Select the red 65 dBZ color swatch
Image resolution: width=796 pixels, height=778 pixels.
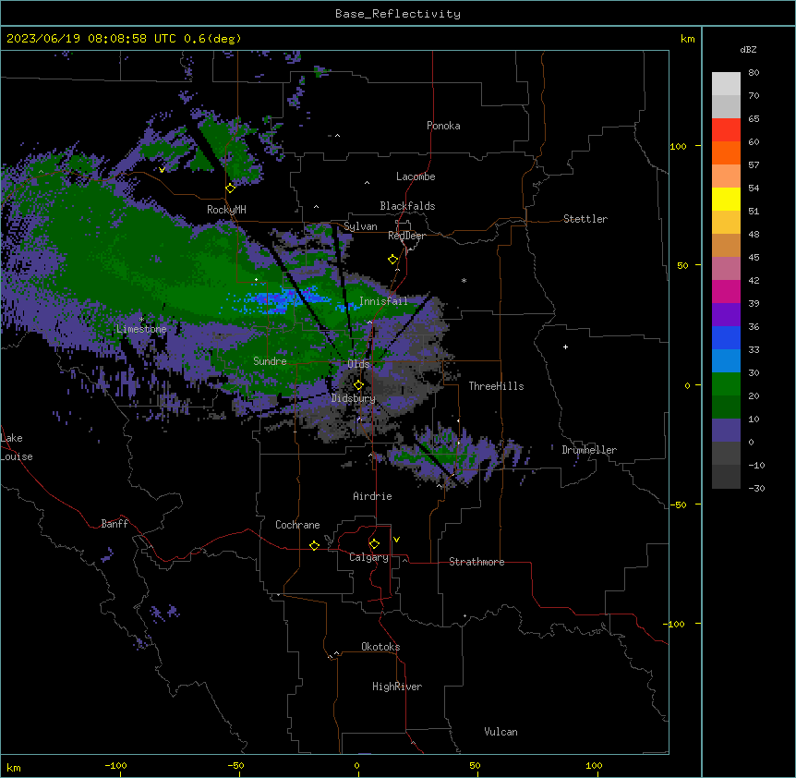click(x=726, y=129)
